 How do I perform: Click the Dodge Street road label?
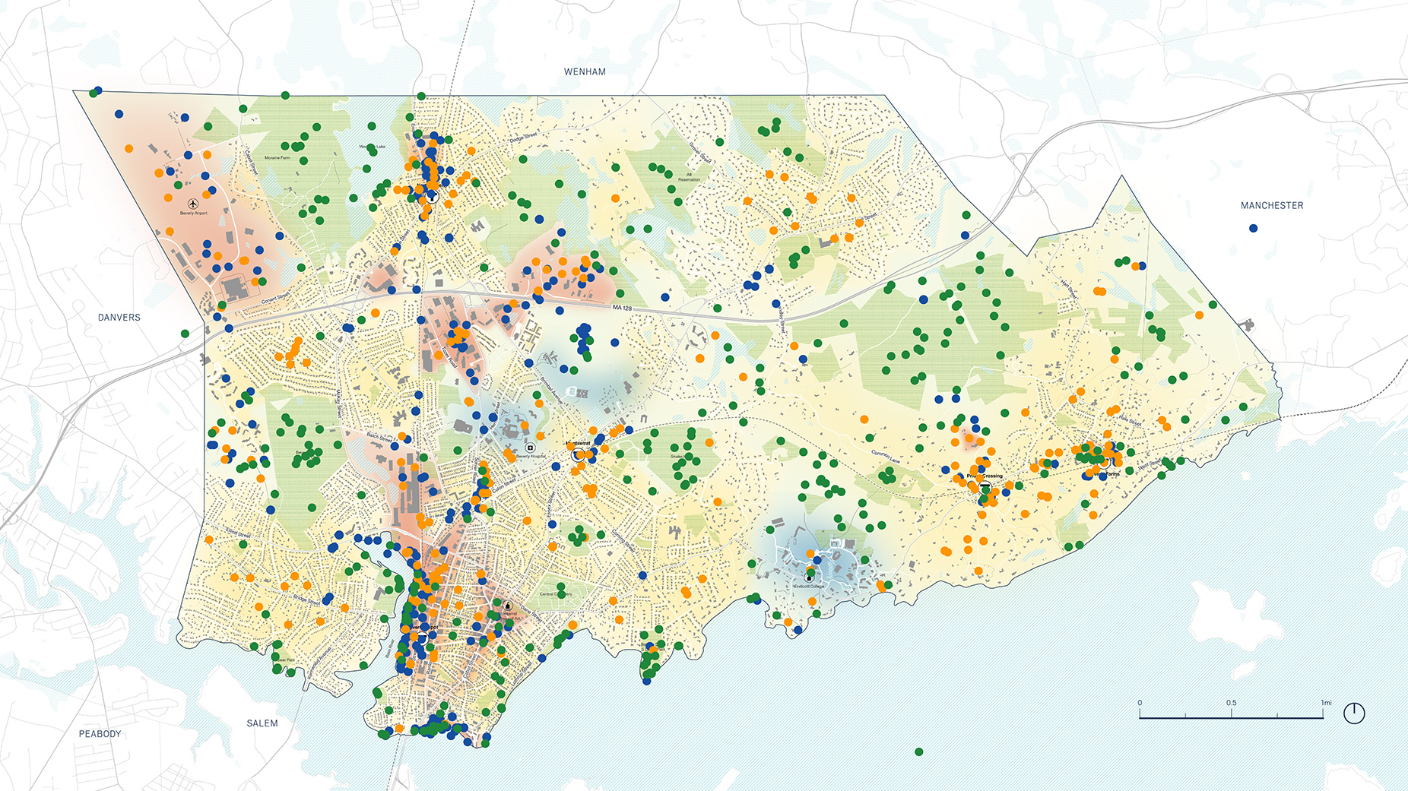point(523,137)
